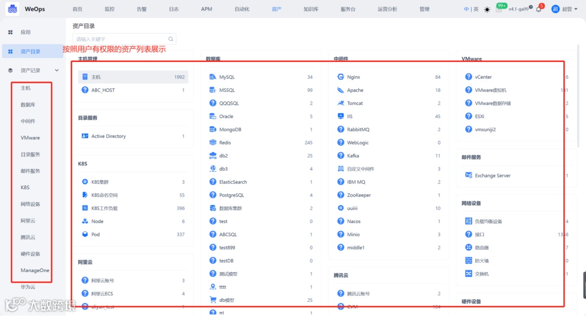Focus the 请输入关键字 search field
This screenshot has height=316, width=586.
coord(124,39)
